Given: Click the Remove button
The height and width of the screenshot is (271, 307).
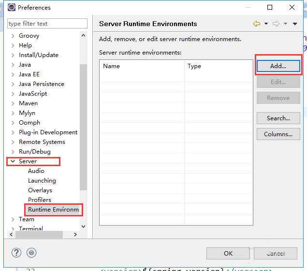Looking at the screenshot, I should click(x=278, y=98).
